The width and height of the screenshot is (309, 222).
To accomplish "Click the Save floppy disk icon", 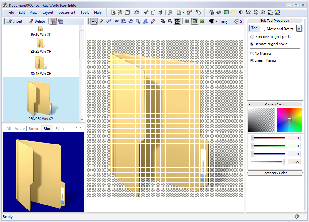I will pyautogui.click(x=127, y=12).
